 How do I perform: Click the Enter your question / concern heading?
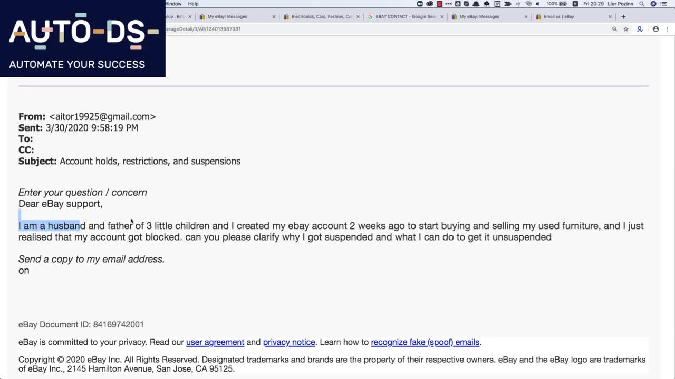pos(83,193)
